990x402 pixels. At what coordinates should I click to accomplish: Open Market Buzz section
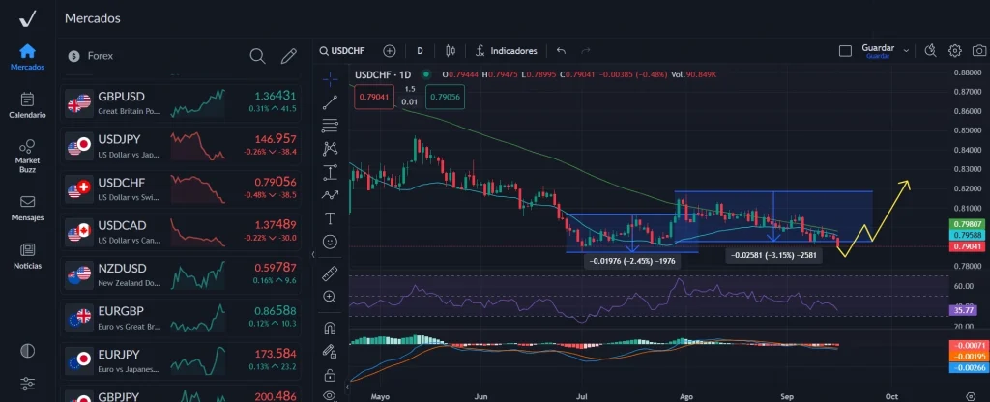pyautogui.click(x=27, y=157)
